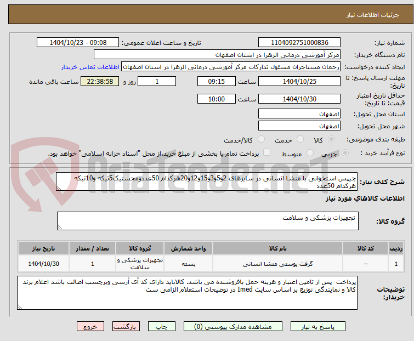Click the delivery province field اصفهان
Image resolution: width=414 pixels, height=341 pixels.
pos(299,113)
